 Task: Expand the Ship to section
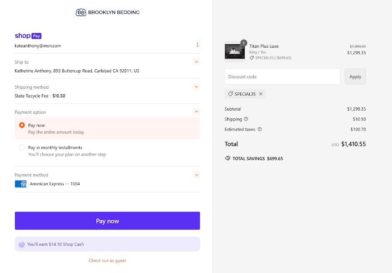[196, 62]
